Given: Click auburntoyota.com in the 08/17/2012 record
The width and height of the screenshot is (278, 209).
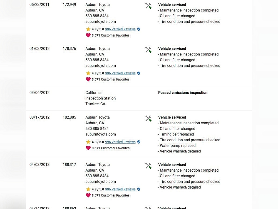Looking at the screenshot, I should [x=100, y=134].
